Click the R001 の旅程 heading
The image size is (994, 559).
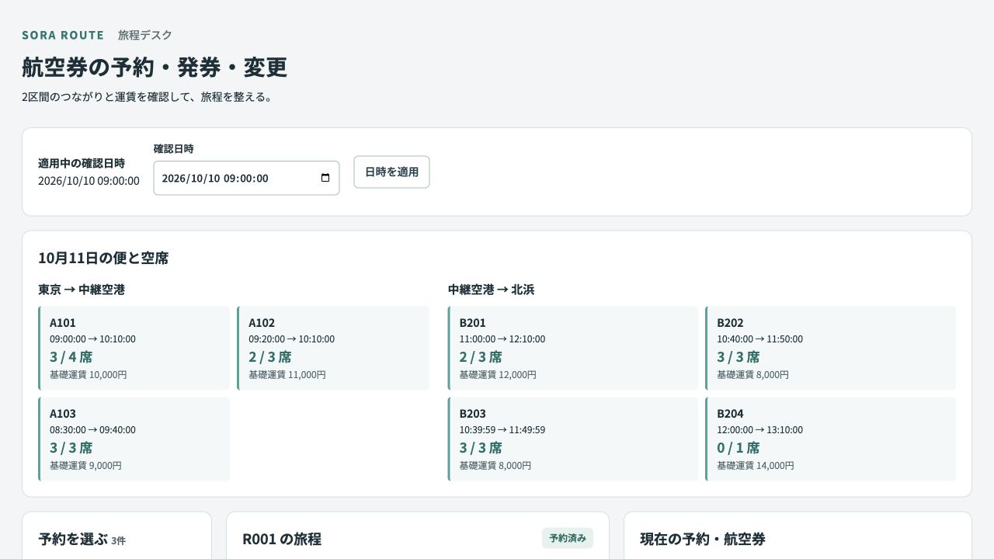(282, 539)
